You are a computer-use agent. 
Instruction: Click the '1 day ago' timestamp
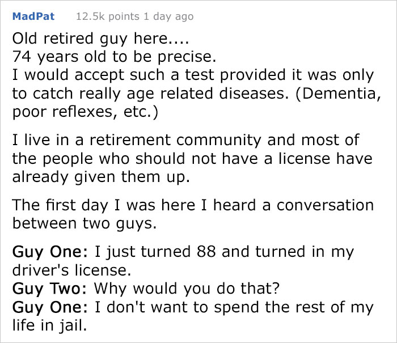click(168, 16)
